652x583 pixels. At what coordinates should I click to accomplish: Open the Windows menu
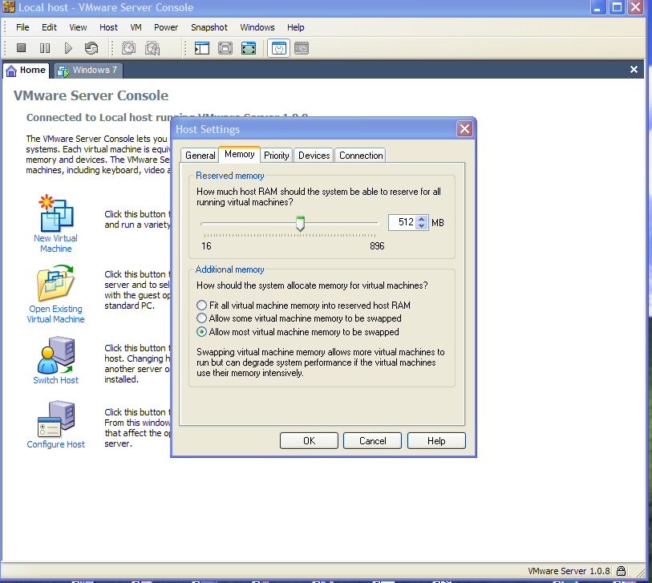[x=257, y=27]
